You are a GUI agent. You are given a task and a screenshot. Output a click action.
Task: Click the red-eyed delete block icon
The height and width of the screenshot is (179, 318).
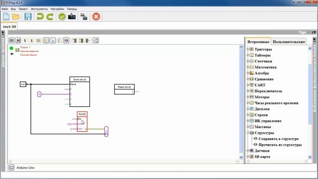click(66, 40)
